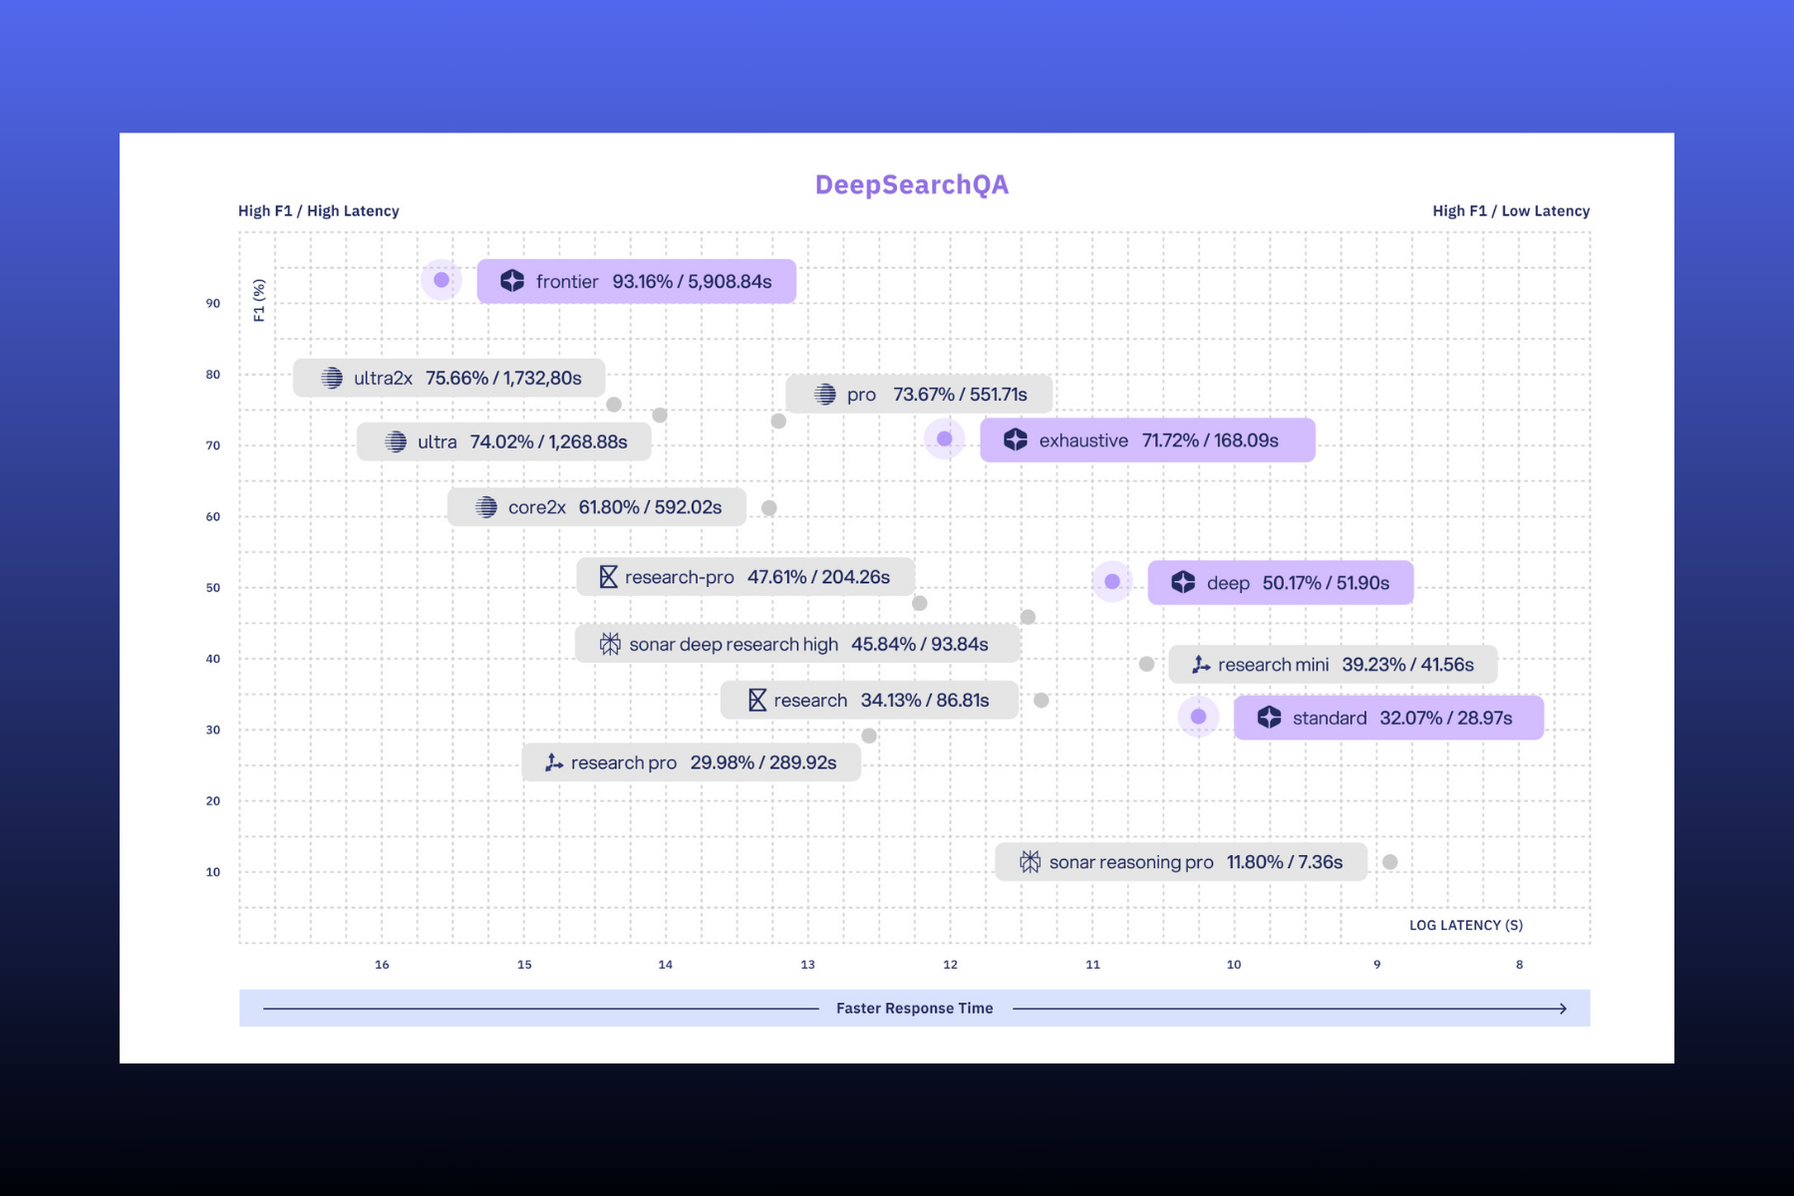Image resolution: width=1794 pixels, height=1196 pixels.
Task: Click the 16 tick on the latency axis
Action: click(x=382, y=964)
